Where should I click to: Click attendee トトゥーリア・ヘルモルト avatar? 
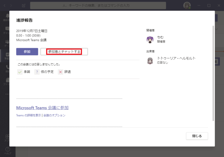(150, 61)
